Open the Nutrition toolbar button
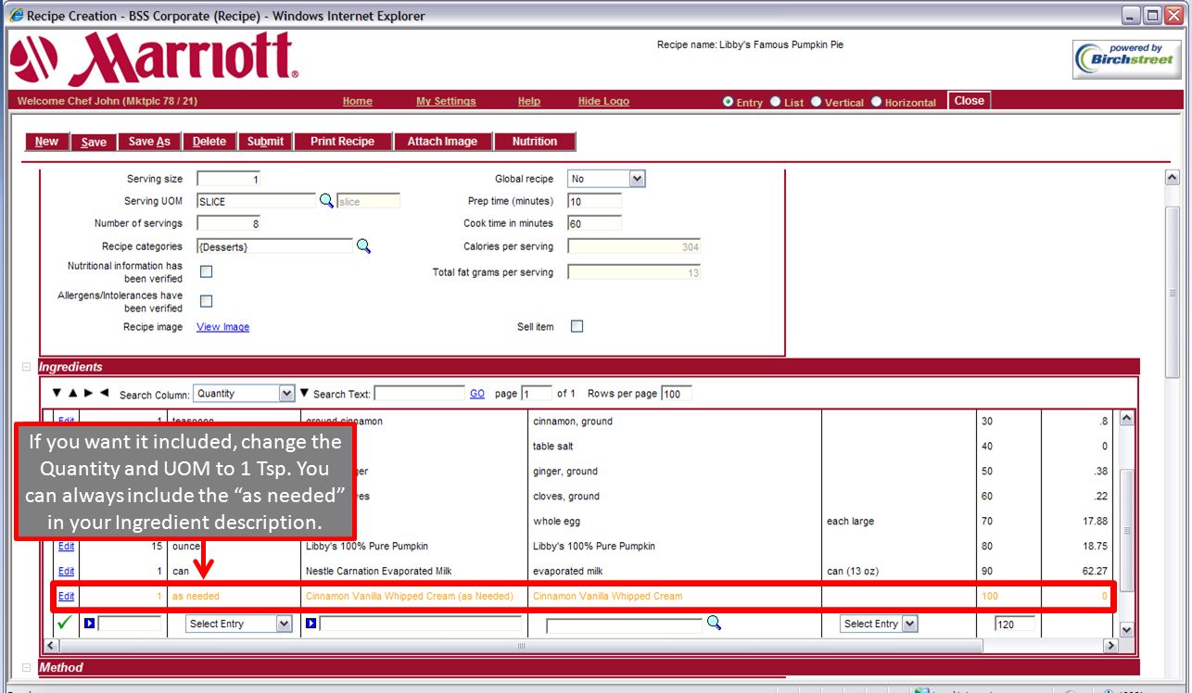Image resolution: width=1192 pixels, height=693 pixels. click(x=535, y=142)
